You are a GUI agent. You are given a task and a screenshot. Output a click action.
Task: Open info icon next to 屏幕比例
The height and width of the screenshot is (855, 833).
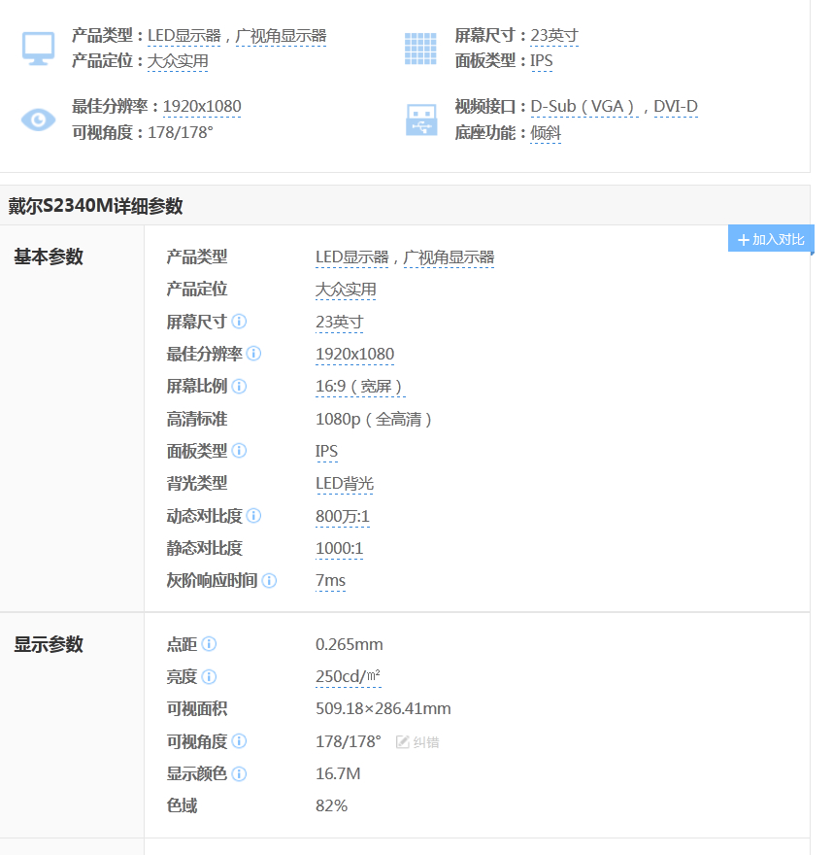click(x=239, y=386)
